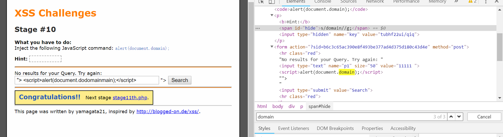Click the inspect element picker icon
This screenshot has width=503, height=137.
[261, 2]
